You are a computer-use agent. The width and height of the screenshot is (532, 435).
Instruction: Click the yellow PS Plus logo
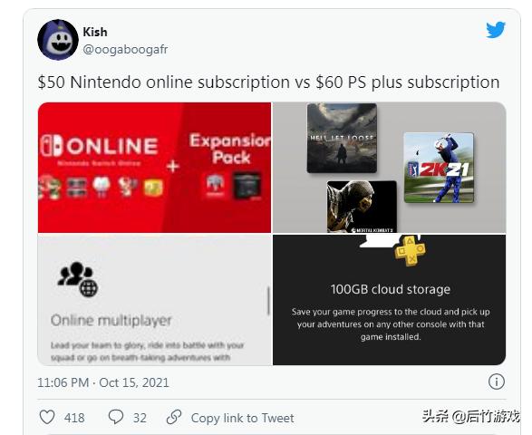(x=411, y=251)
